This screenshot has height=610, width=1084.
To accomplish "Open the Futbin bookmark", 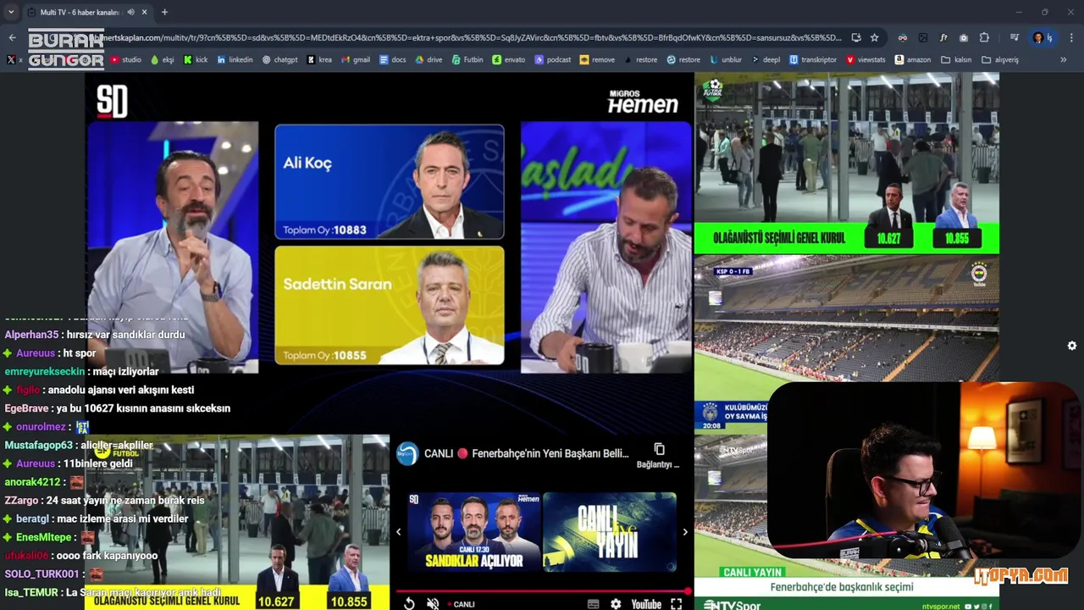I will point(467,60).
